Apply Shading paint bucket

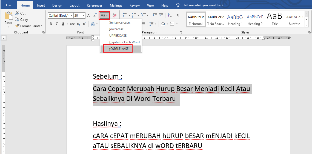(x=163, y=24)
